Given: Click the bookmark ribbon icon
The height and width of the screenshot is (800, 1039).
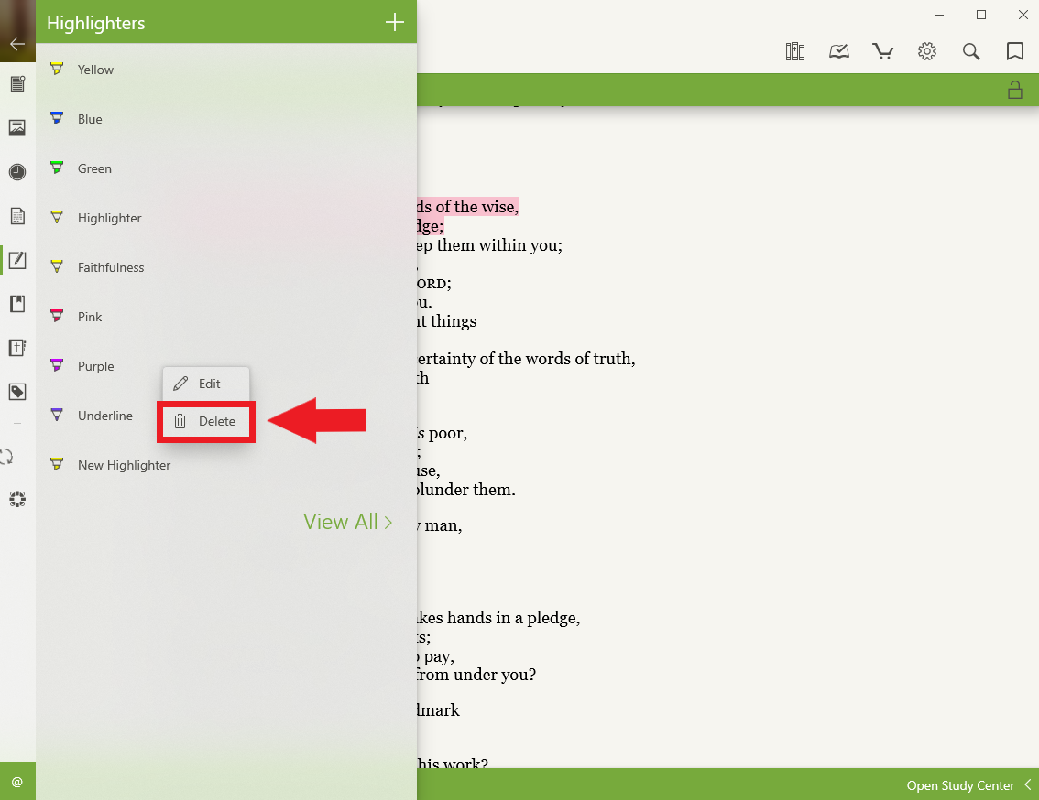Looking at the screenshot, I should 1015,51.
